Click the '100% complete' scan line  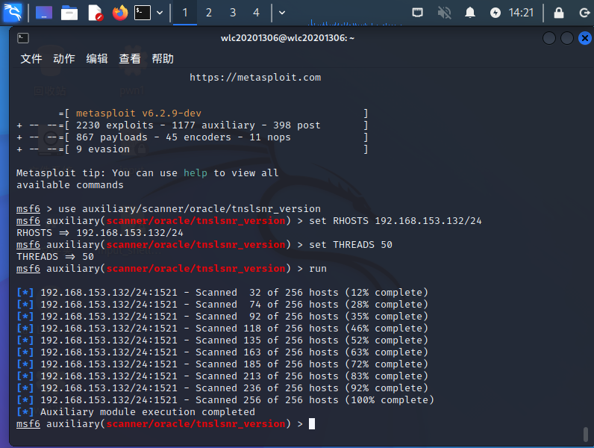[x=225, y=400]
